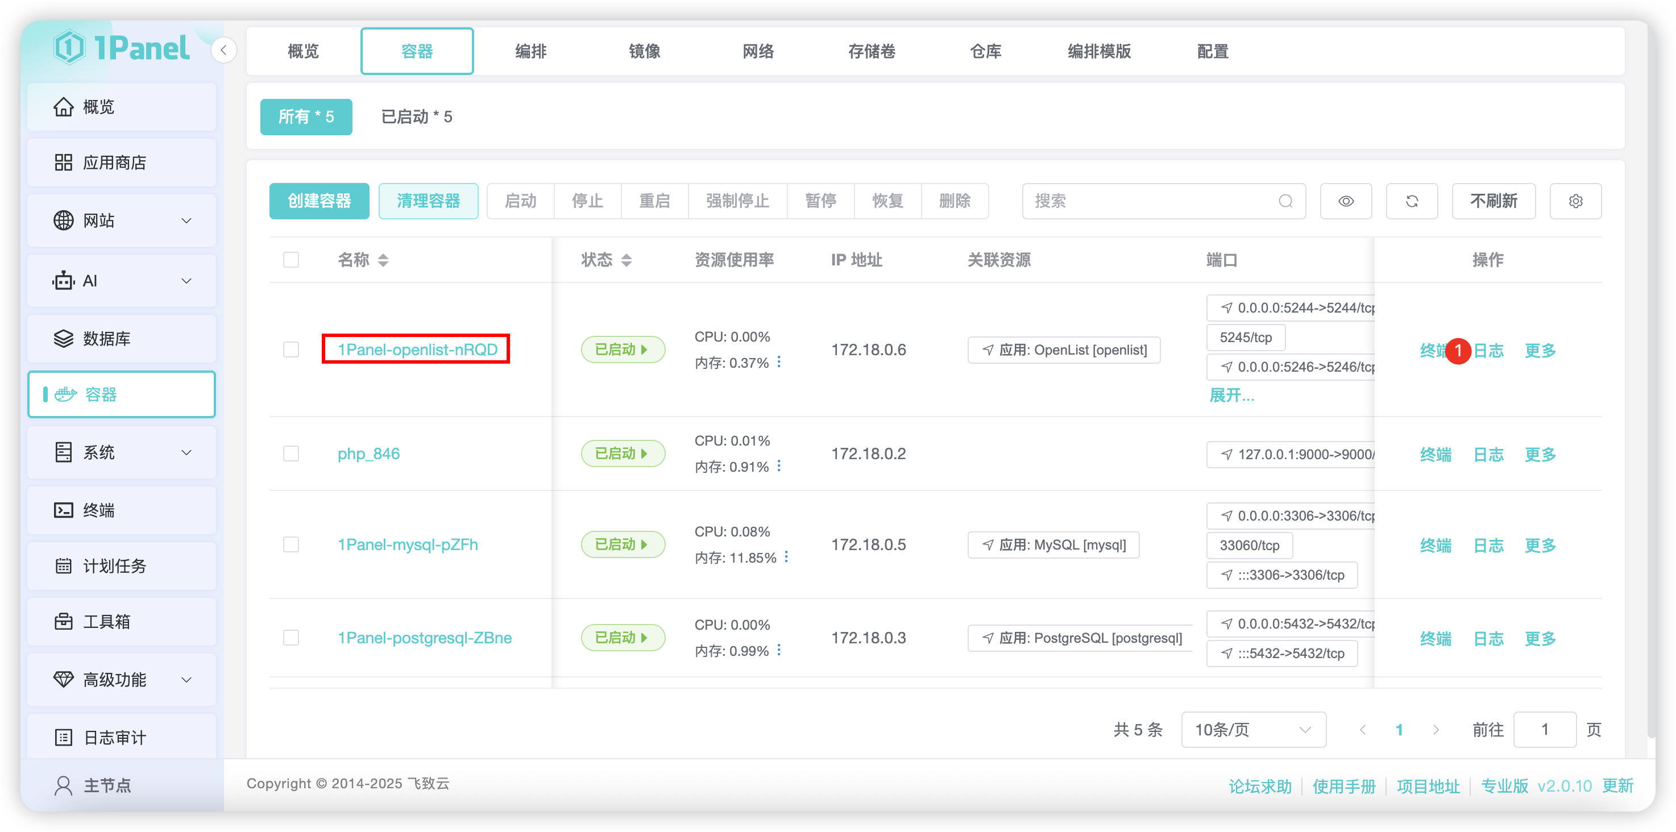This screenshot has height=832, width=1676.
Task: Click the three-dot icon beside php_846 memory usage
Action: [x=779, y=466]
